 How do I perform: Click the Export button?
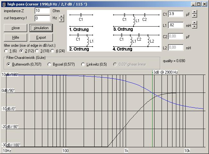coord(41,37)
